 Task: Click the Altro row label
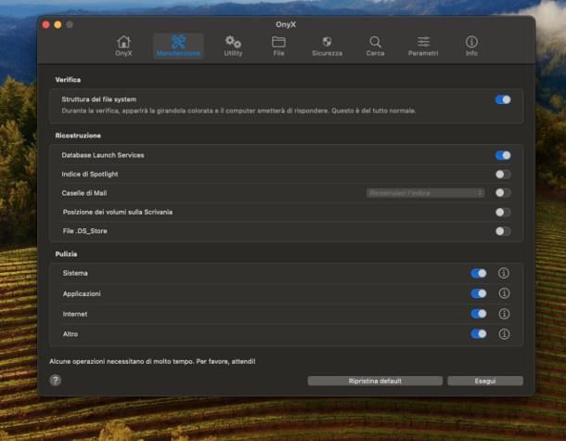[x=70, y=334]
